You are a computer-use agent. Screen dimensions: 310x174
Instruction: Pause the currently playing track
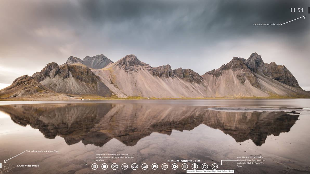(8, 165)
